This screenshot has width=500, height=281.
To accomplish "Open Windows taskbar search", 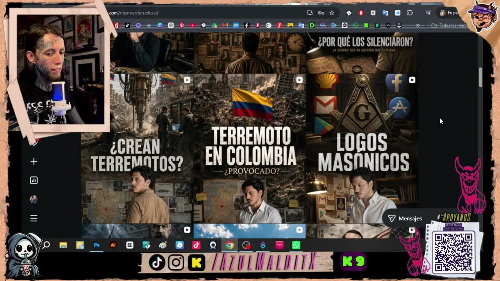I will tap(46, 245).
